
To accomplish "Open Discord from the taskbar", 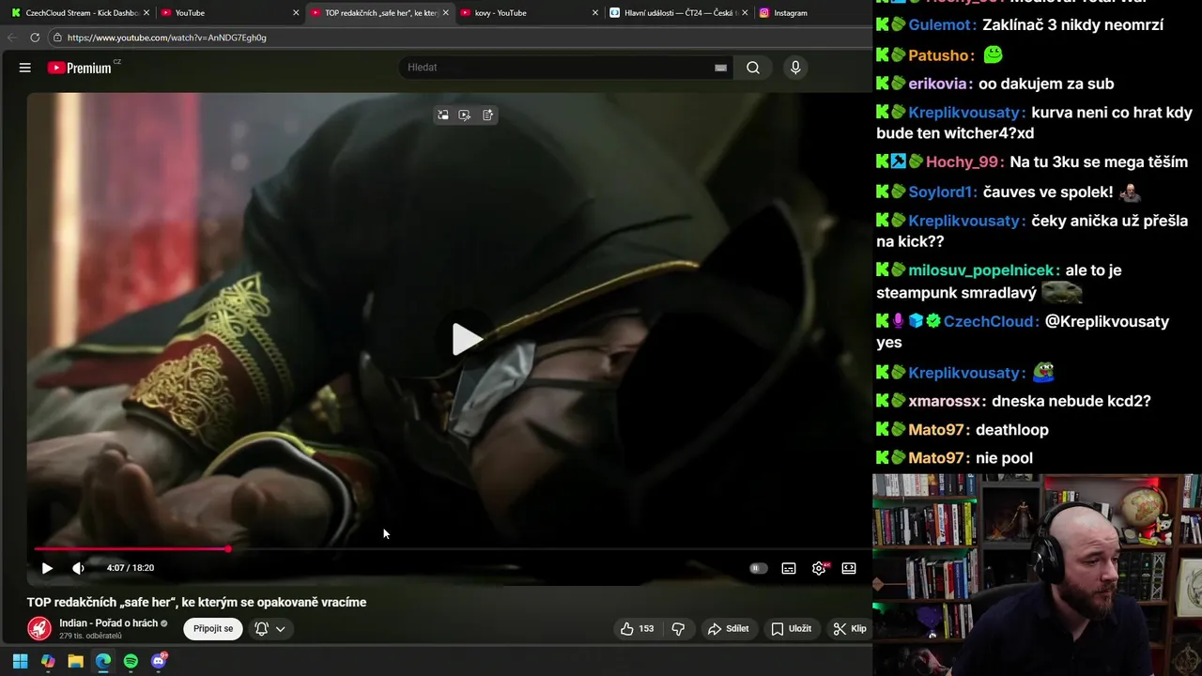I will click(x=159, y=661).
